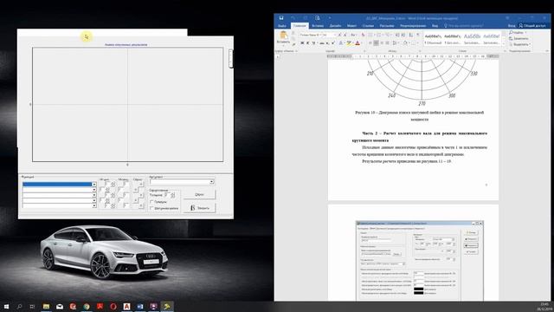Toggle the checkbox directly below Толщина

click(x=151, y=202)
